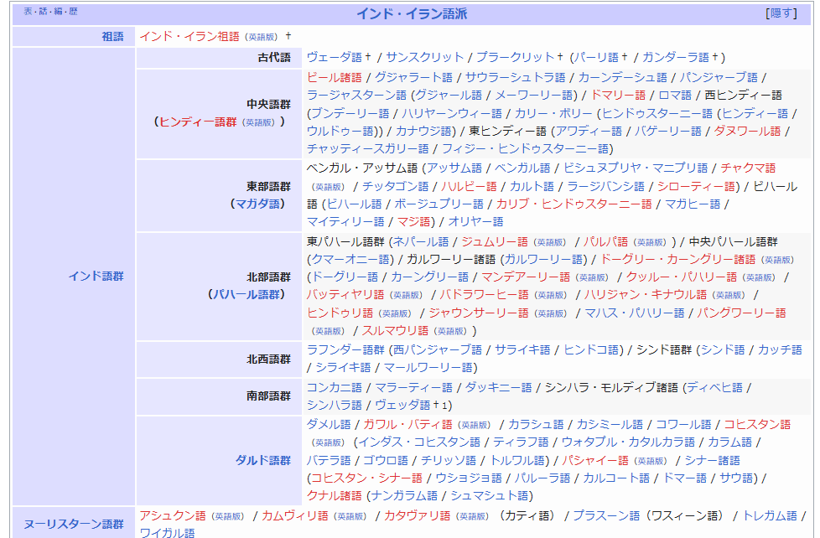The height and width of the screenshot is (538, 820).
Task: Open the 歴 (history) template link
Action: [74, 13]
